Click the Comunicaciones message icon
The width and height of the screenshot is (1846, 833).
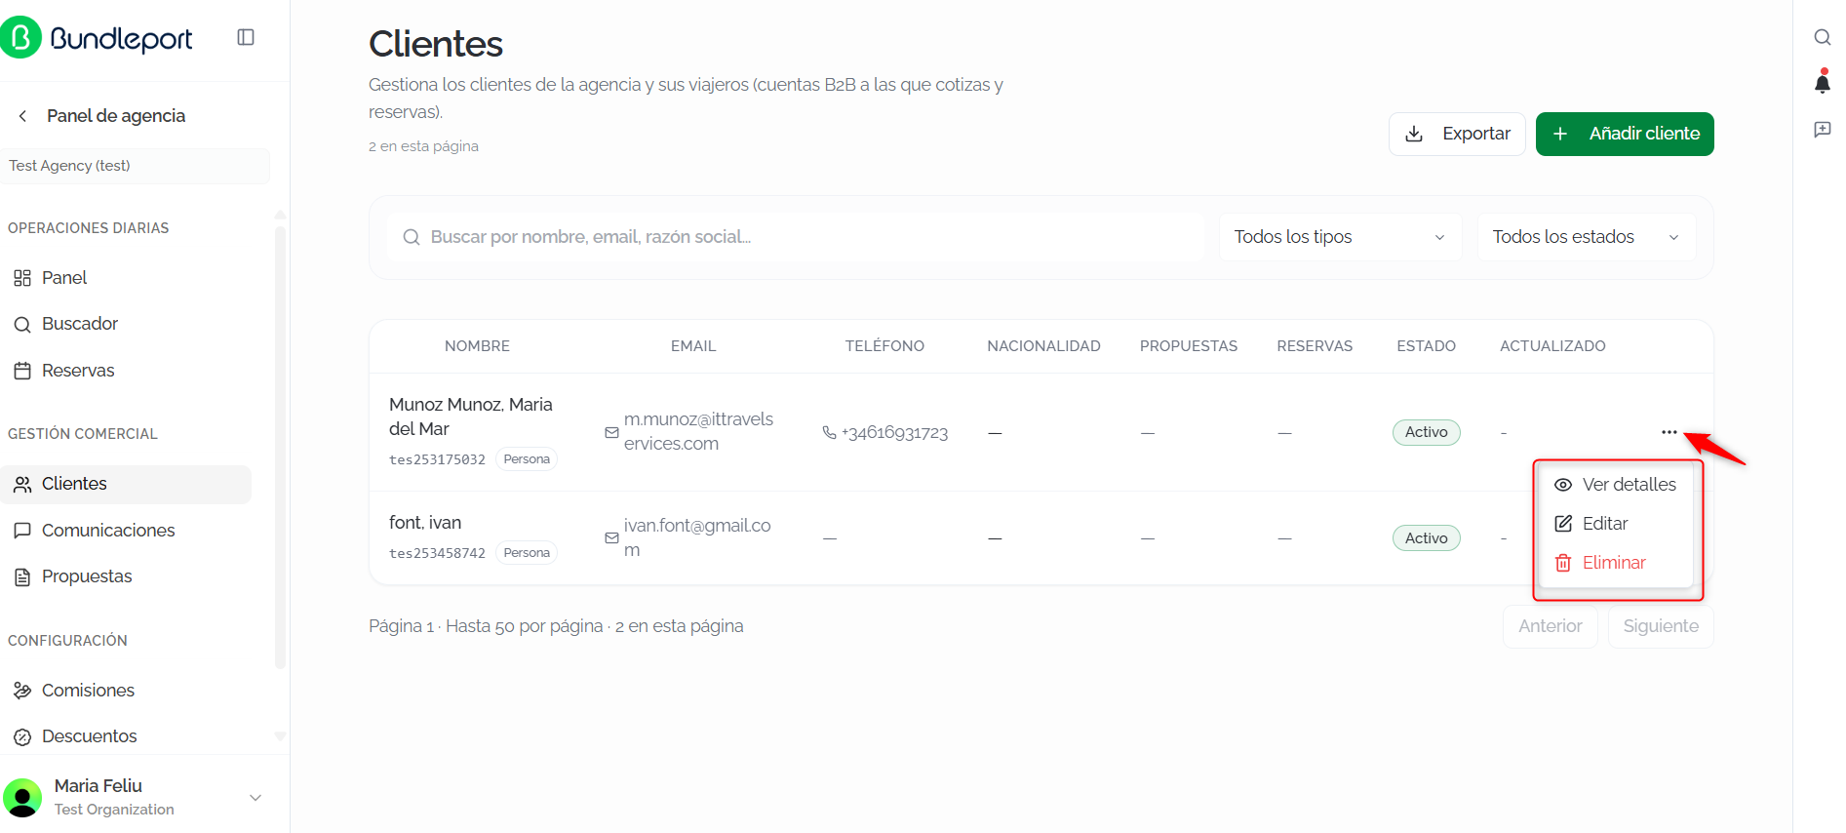pos(22,531)
